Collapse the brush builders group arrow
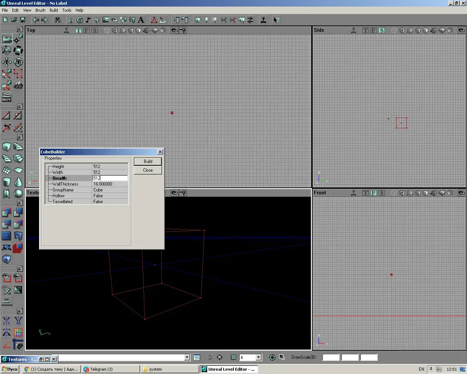This screenshot has height=374, width=467. 20,137
